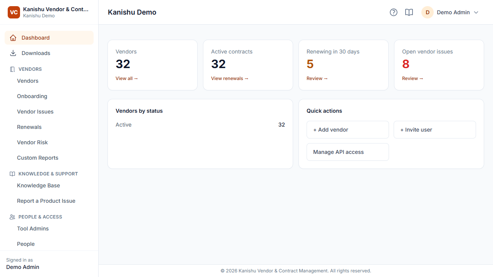
Task: Click Review under Open vendor issues
Action: [413, 78]
